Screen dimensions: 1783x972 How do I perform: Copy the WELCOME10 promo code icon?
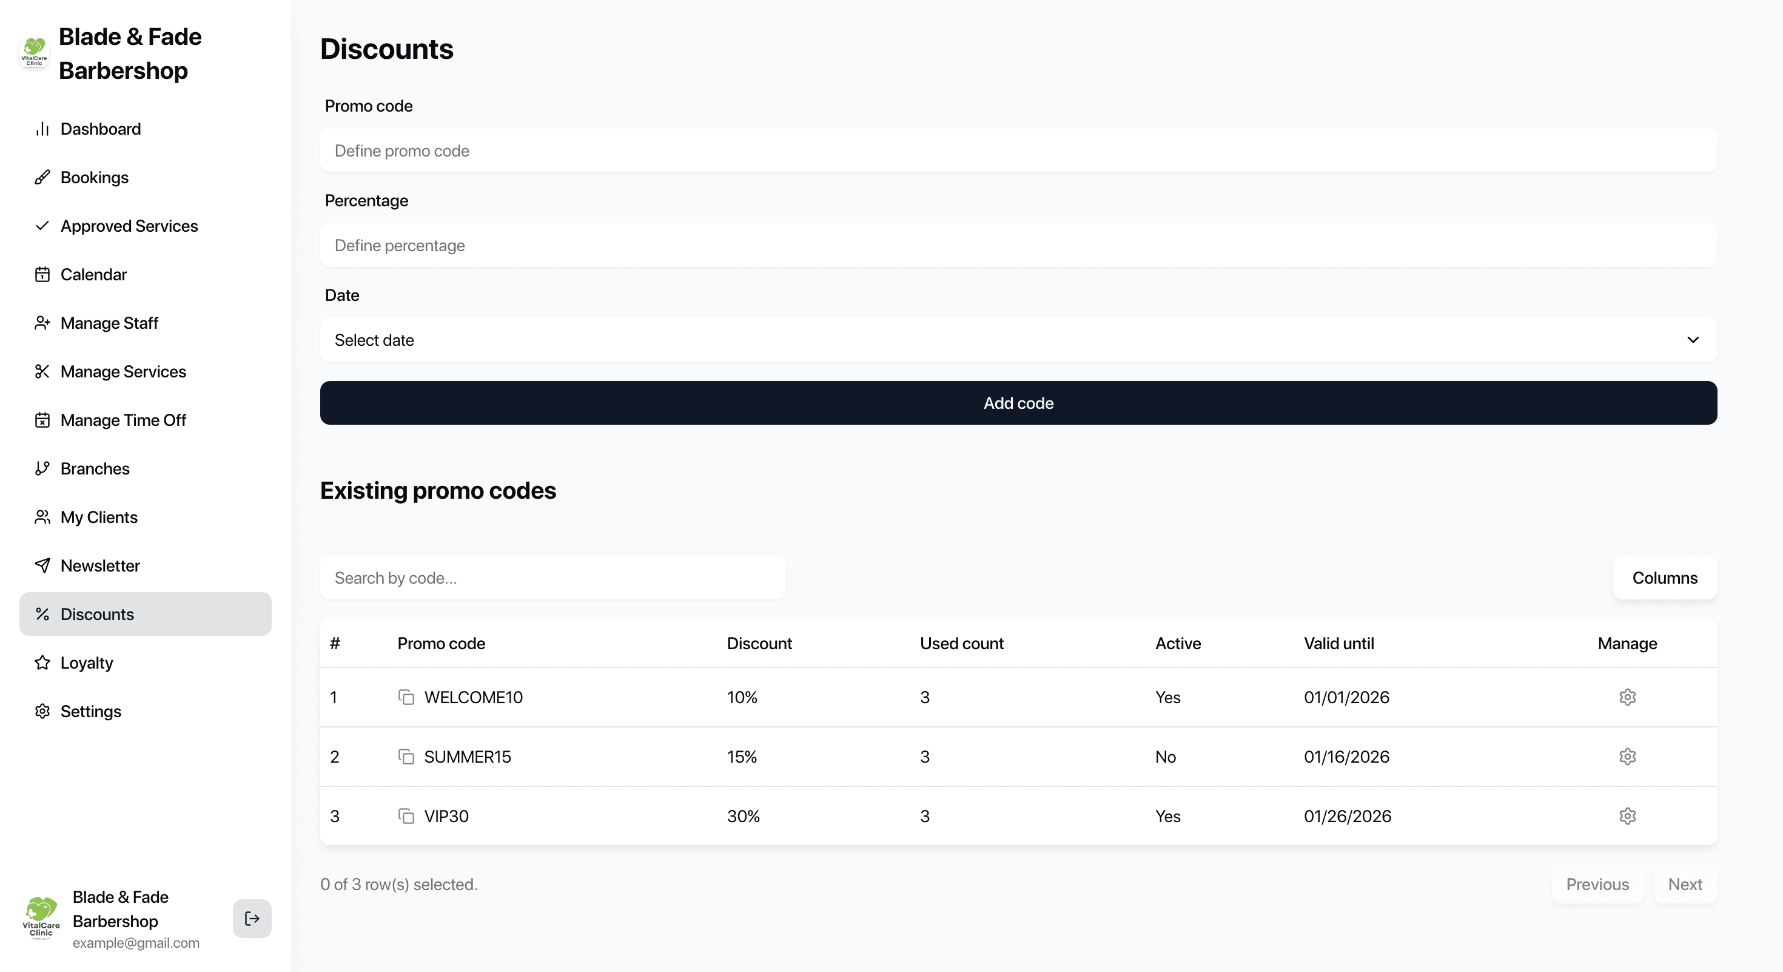[406, 697]
